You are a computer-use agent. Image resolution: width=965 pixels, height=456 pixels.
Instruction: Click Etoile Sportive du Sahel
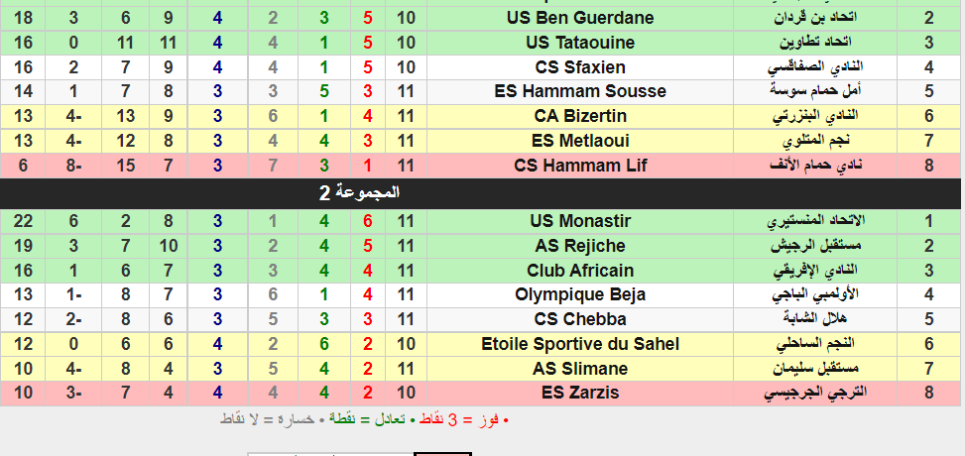point(580,344)
